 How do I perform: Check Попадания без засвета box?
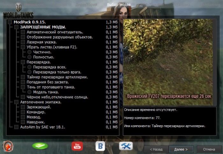click(x=23, y=82)
